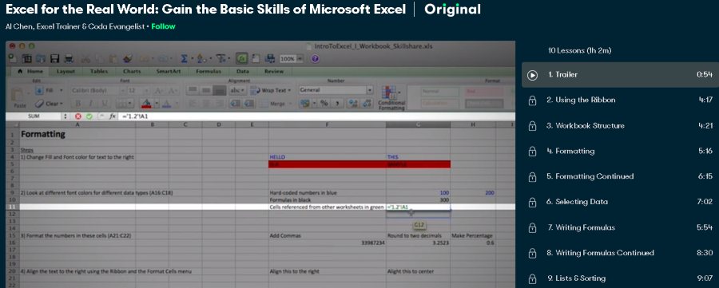The height and width of the screenshot is (288, 719).
Task: Click the lock icon beside Formatting Continued
Action: 532,177
